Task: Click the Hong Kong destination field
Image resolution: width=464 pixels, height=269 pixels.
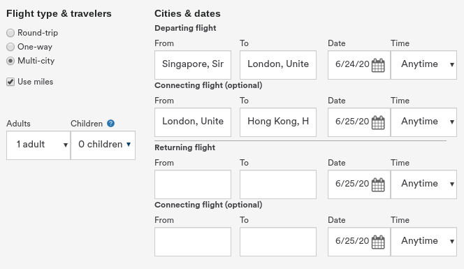Action: pos(278,122)
